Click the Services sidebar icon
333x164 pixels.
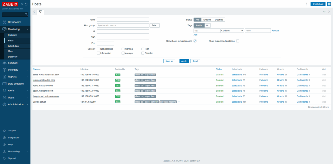click(x=4, y=63)
